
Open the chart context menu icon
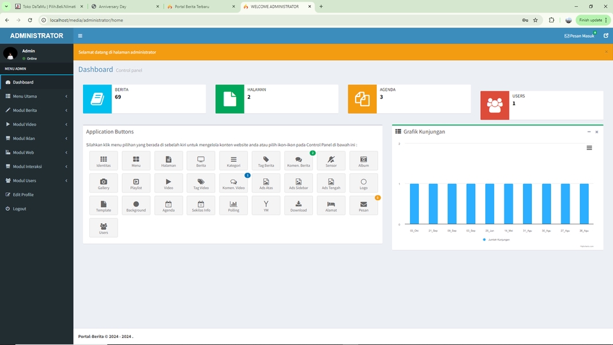589,148
